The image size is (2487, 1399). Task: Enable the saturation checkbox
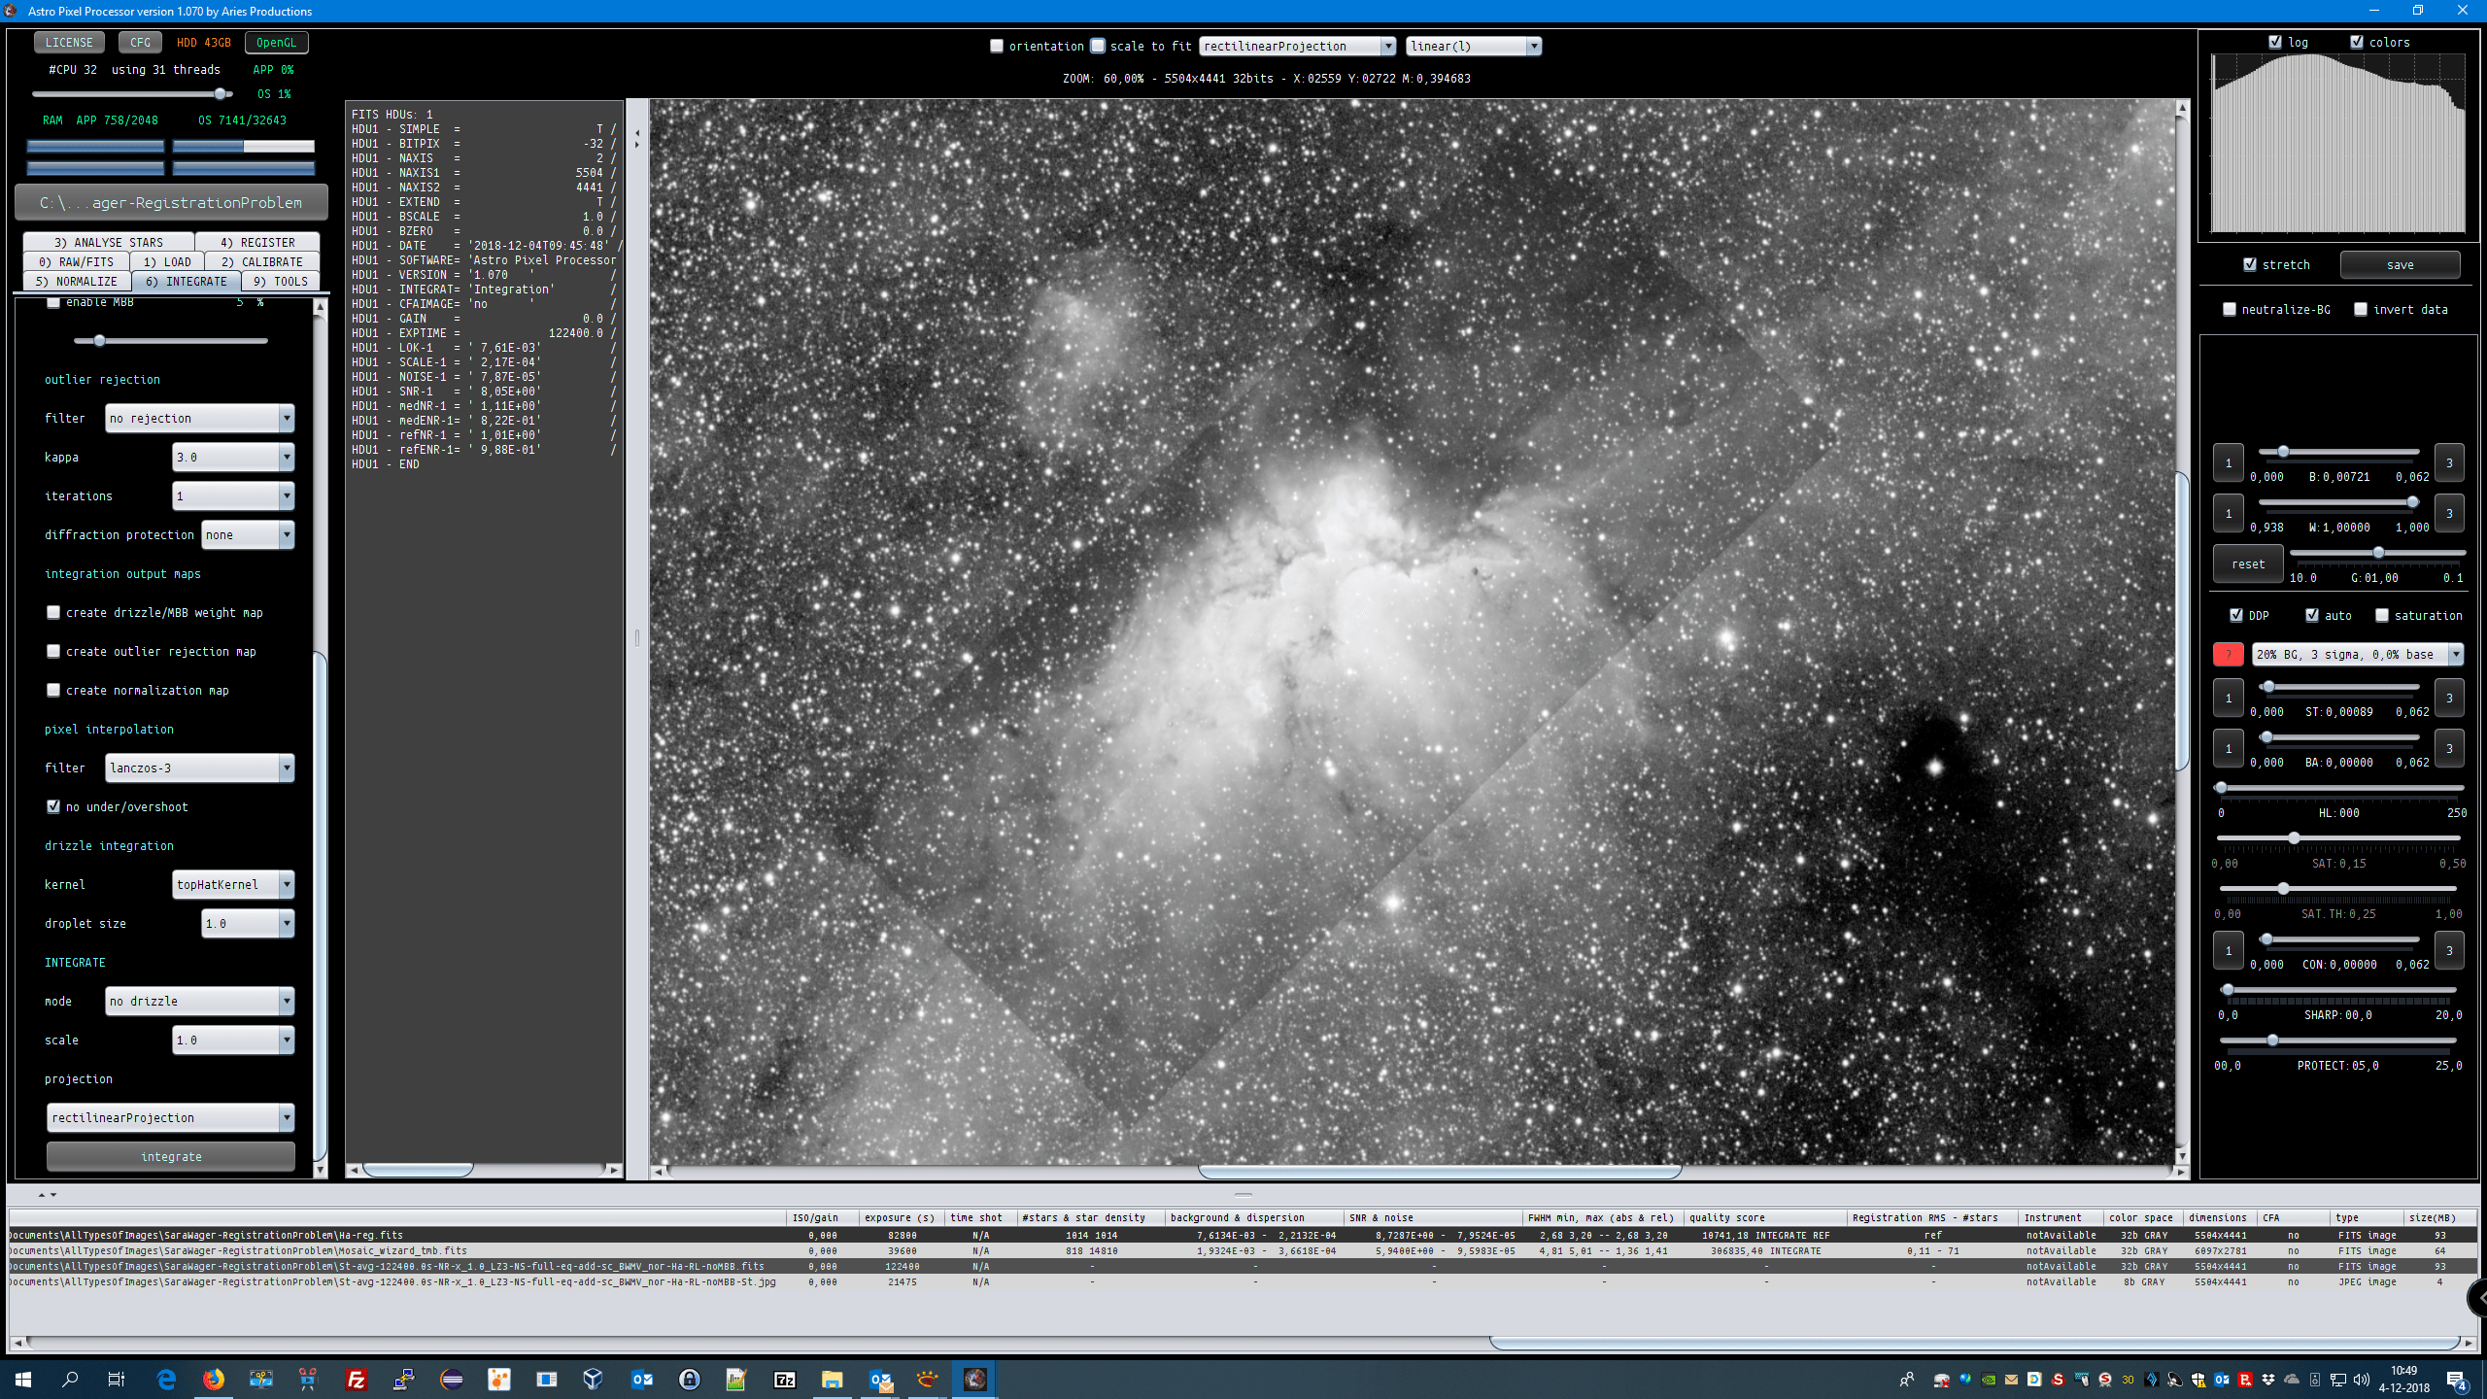2382,615
